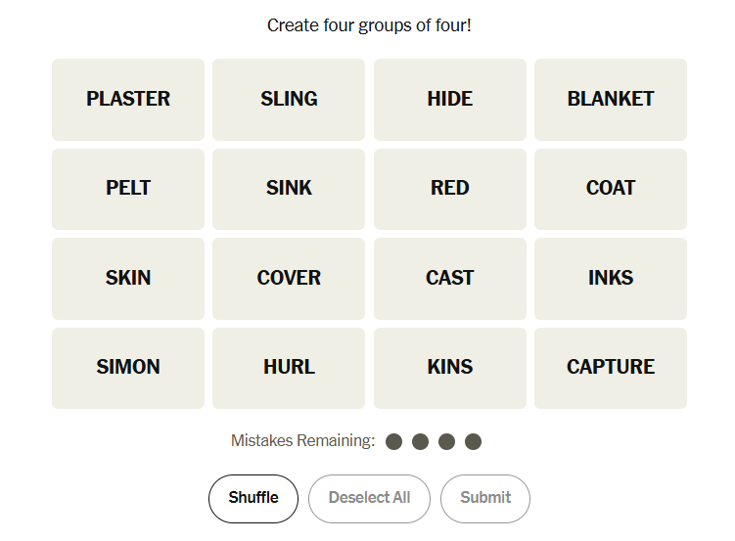Choose the COAT tile
The width and height of the screenshot is (735, 541).
610,188
